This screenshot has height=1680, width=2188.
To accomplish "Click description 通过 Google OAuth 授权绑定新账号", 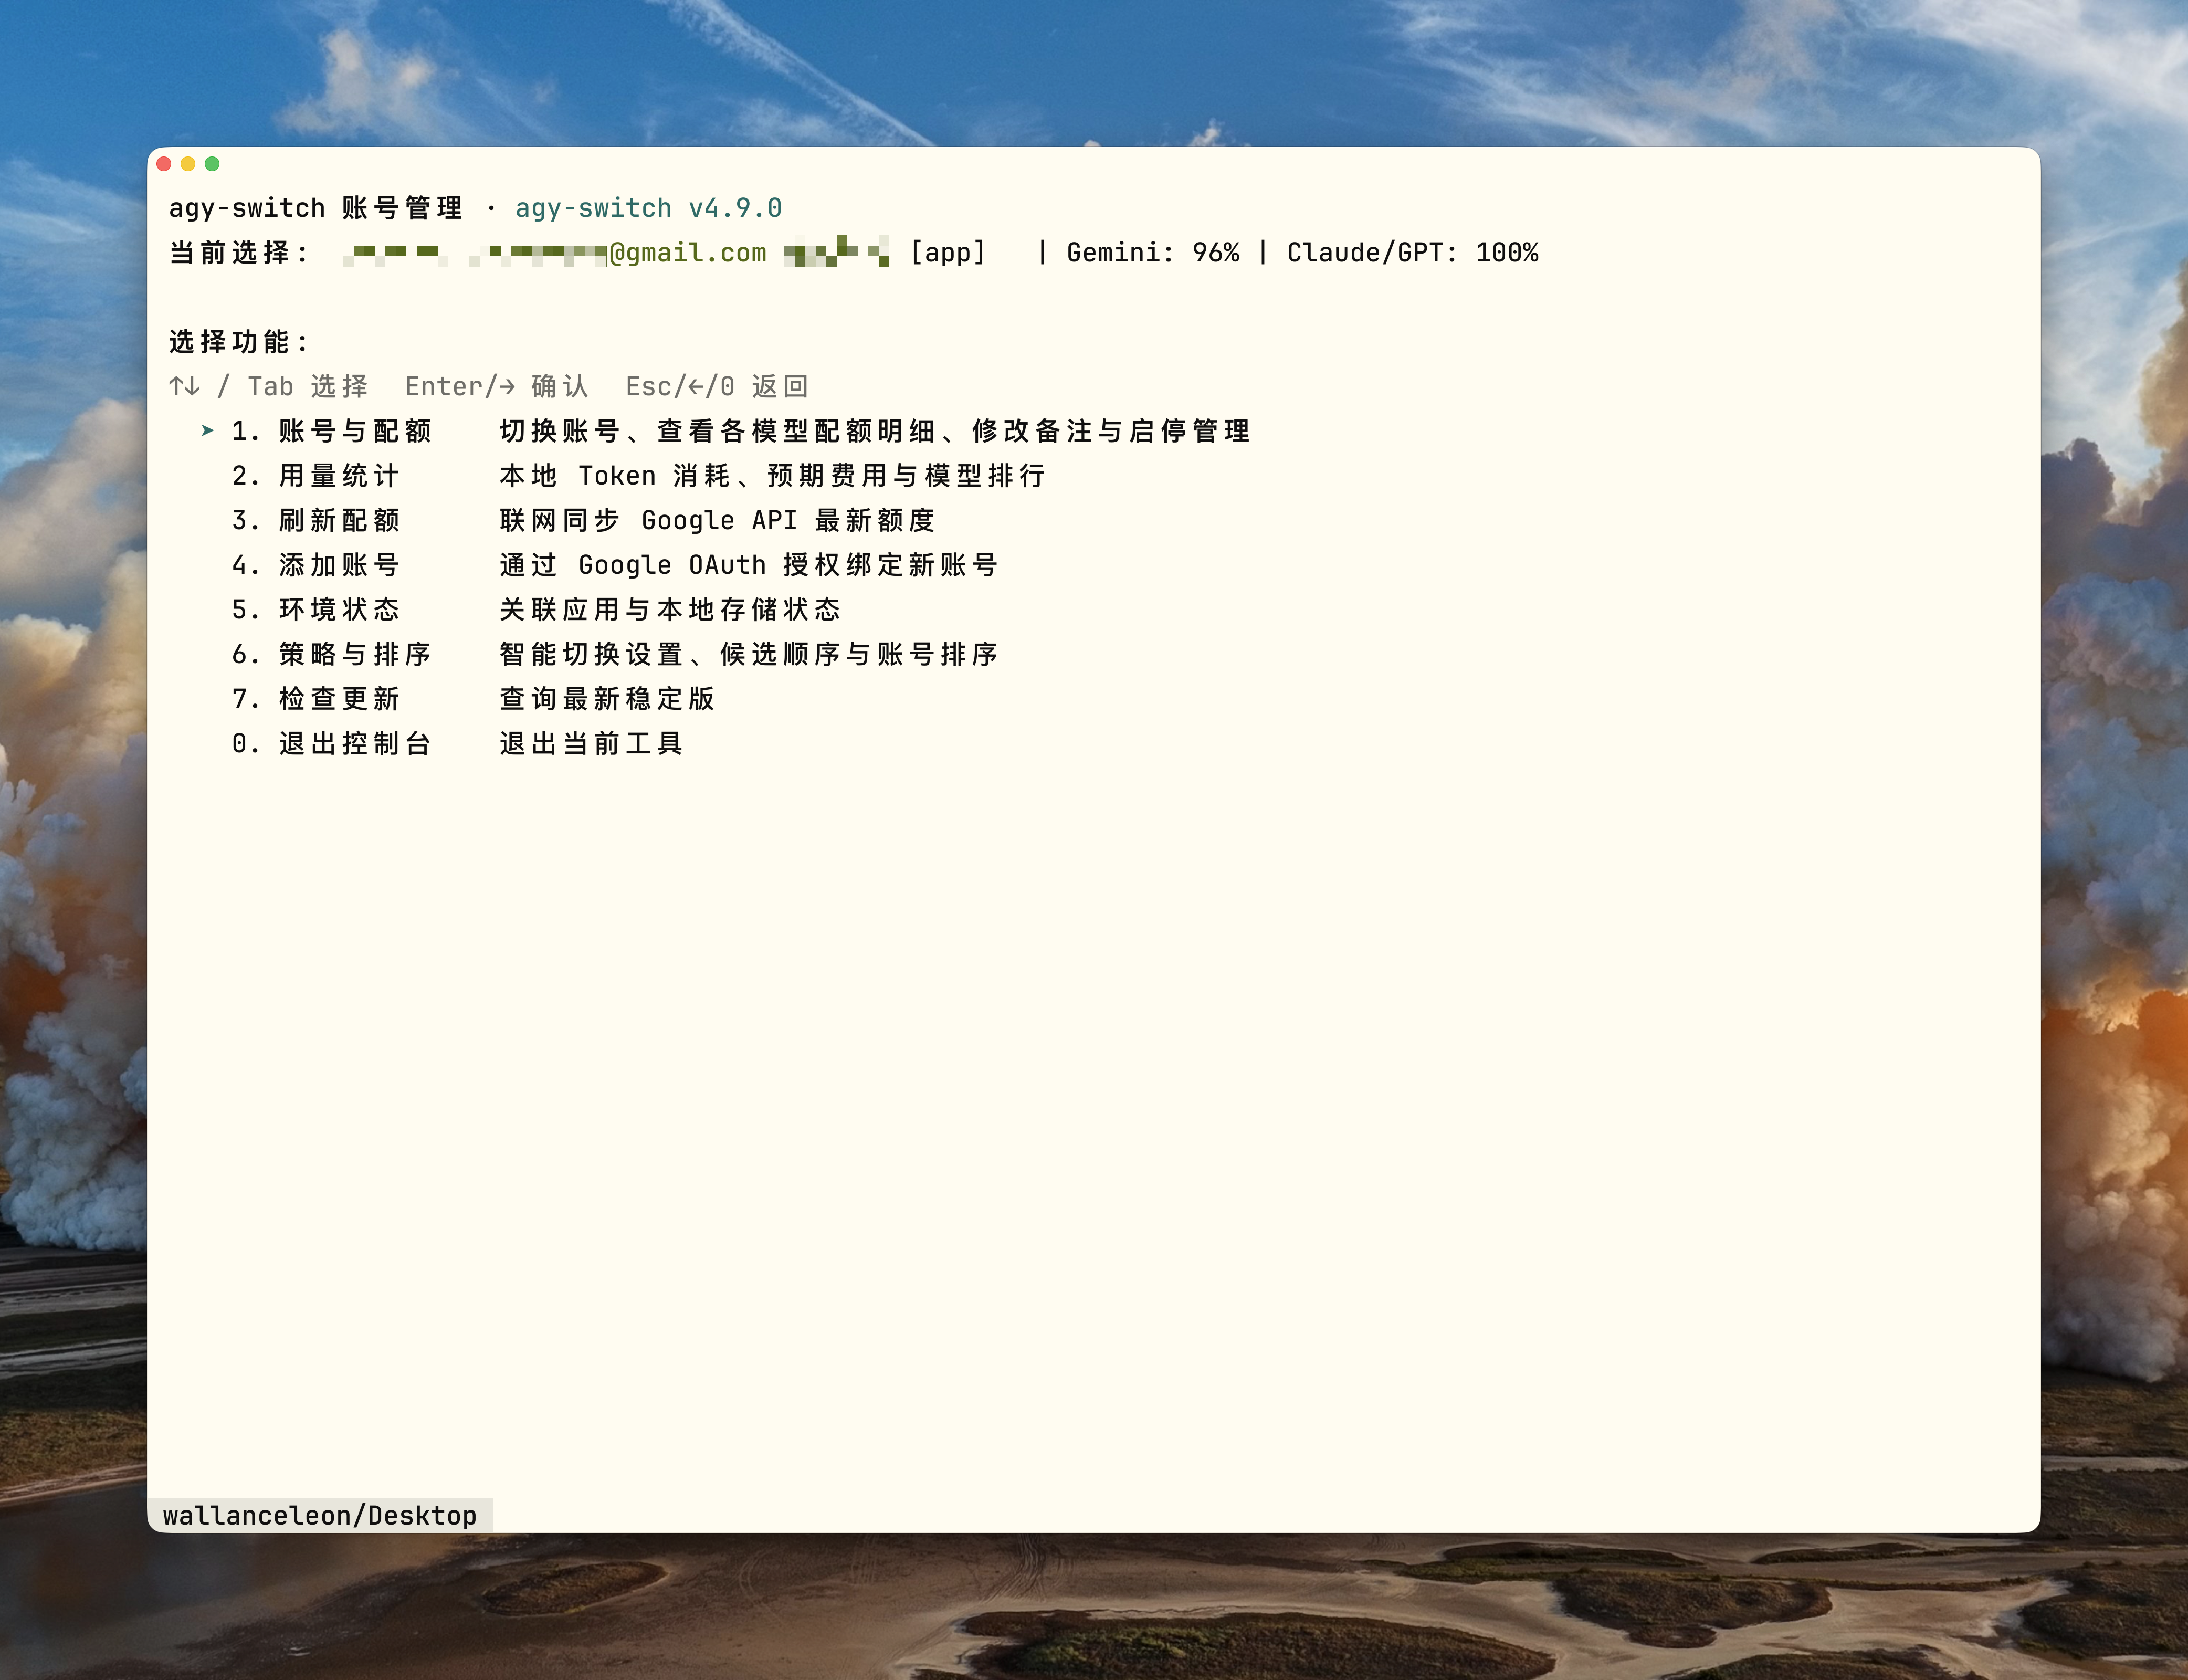I will point(748,565).
